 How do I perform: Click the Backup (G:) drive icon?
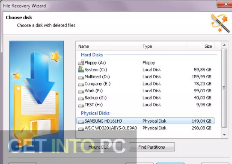81,98
